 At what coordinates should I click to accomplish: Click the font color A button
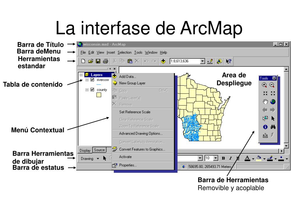247,158
